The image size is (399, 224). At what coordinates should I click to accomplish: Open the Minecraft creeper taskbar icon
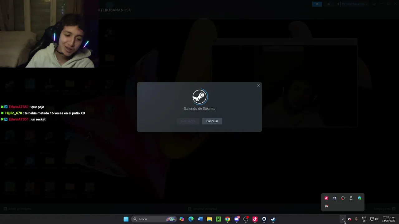(218, 219)
